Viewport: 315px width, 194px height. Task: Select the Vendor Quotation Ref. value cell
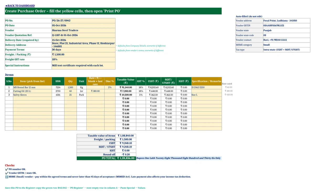83,35
